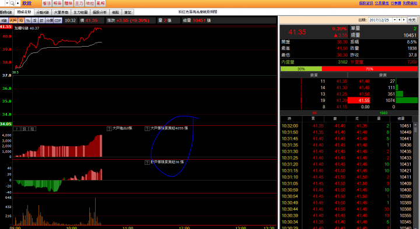Select highlighted ask price 41.55
Image resolution: width=420 pixels, height=229 pixels.
coord(359,100)
